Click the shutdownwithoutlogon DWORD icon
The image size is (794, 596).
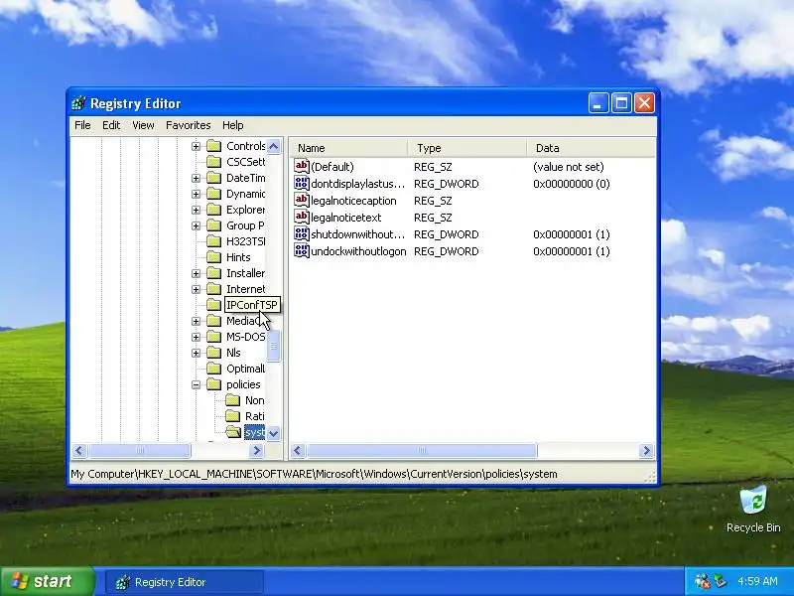click(302, 234)
